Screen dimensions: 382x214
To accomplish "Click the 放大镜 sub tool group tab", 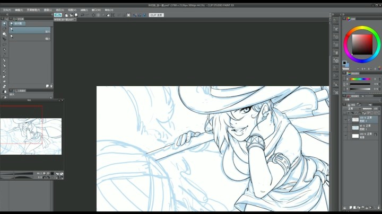I will (18, 24).
